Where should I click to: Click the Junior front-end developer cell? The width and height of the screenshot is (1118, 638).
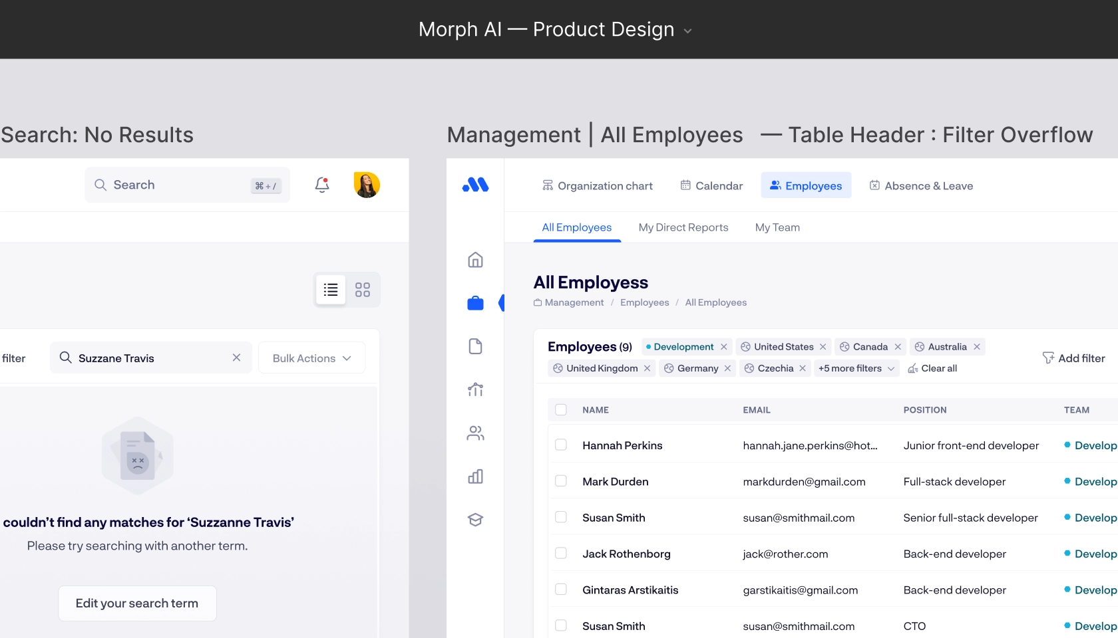971,445
